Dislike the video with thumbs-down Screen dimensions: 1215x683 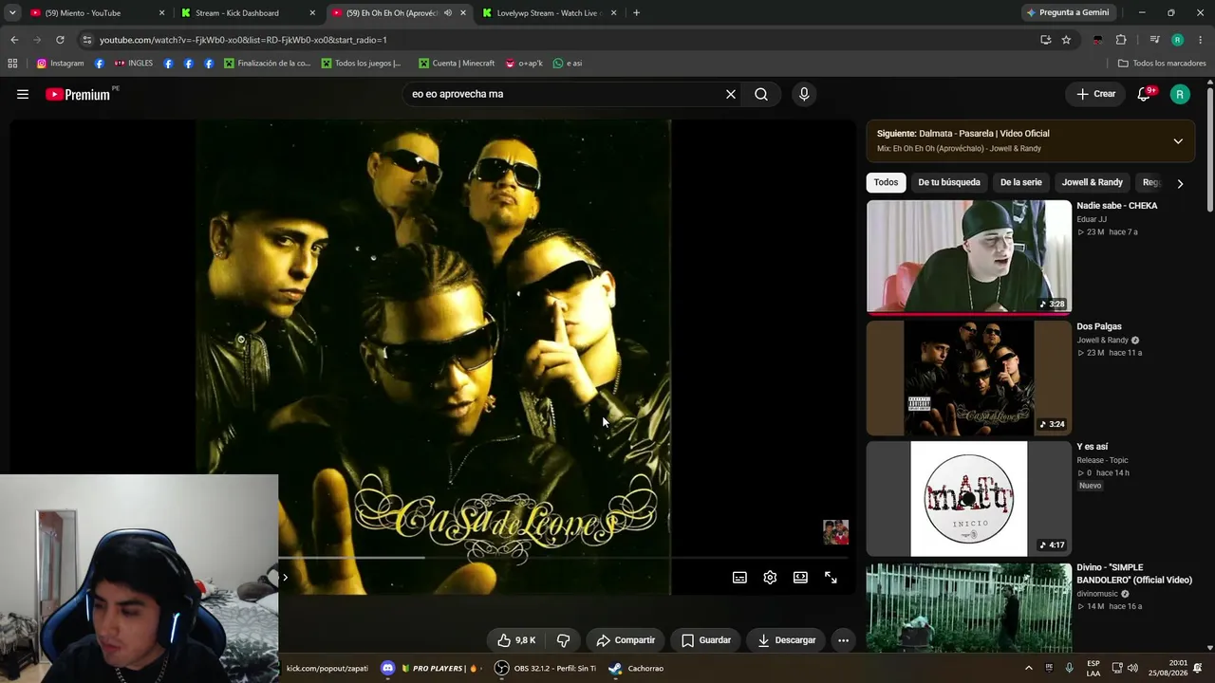[563, 640]
